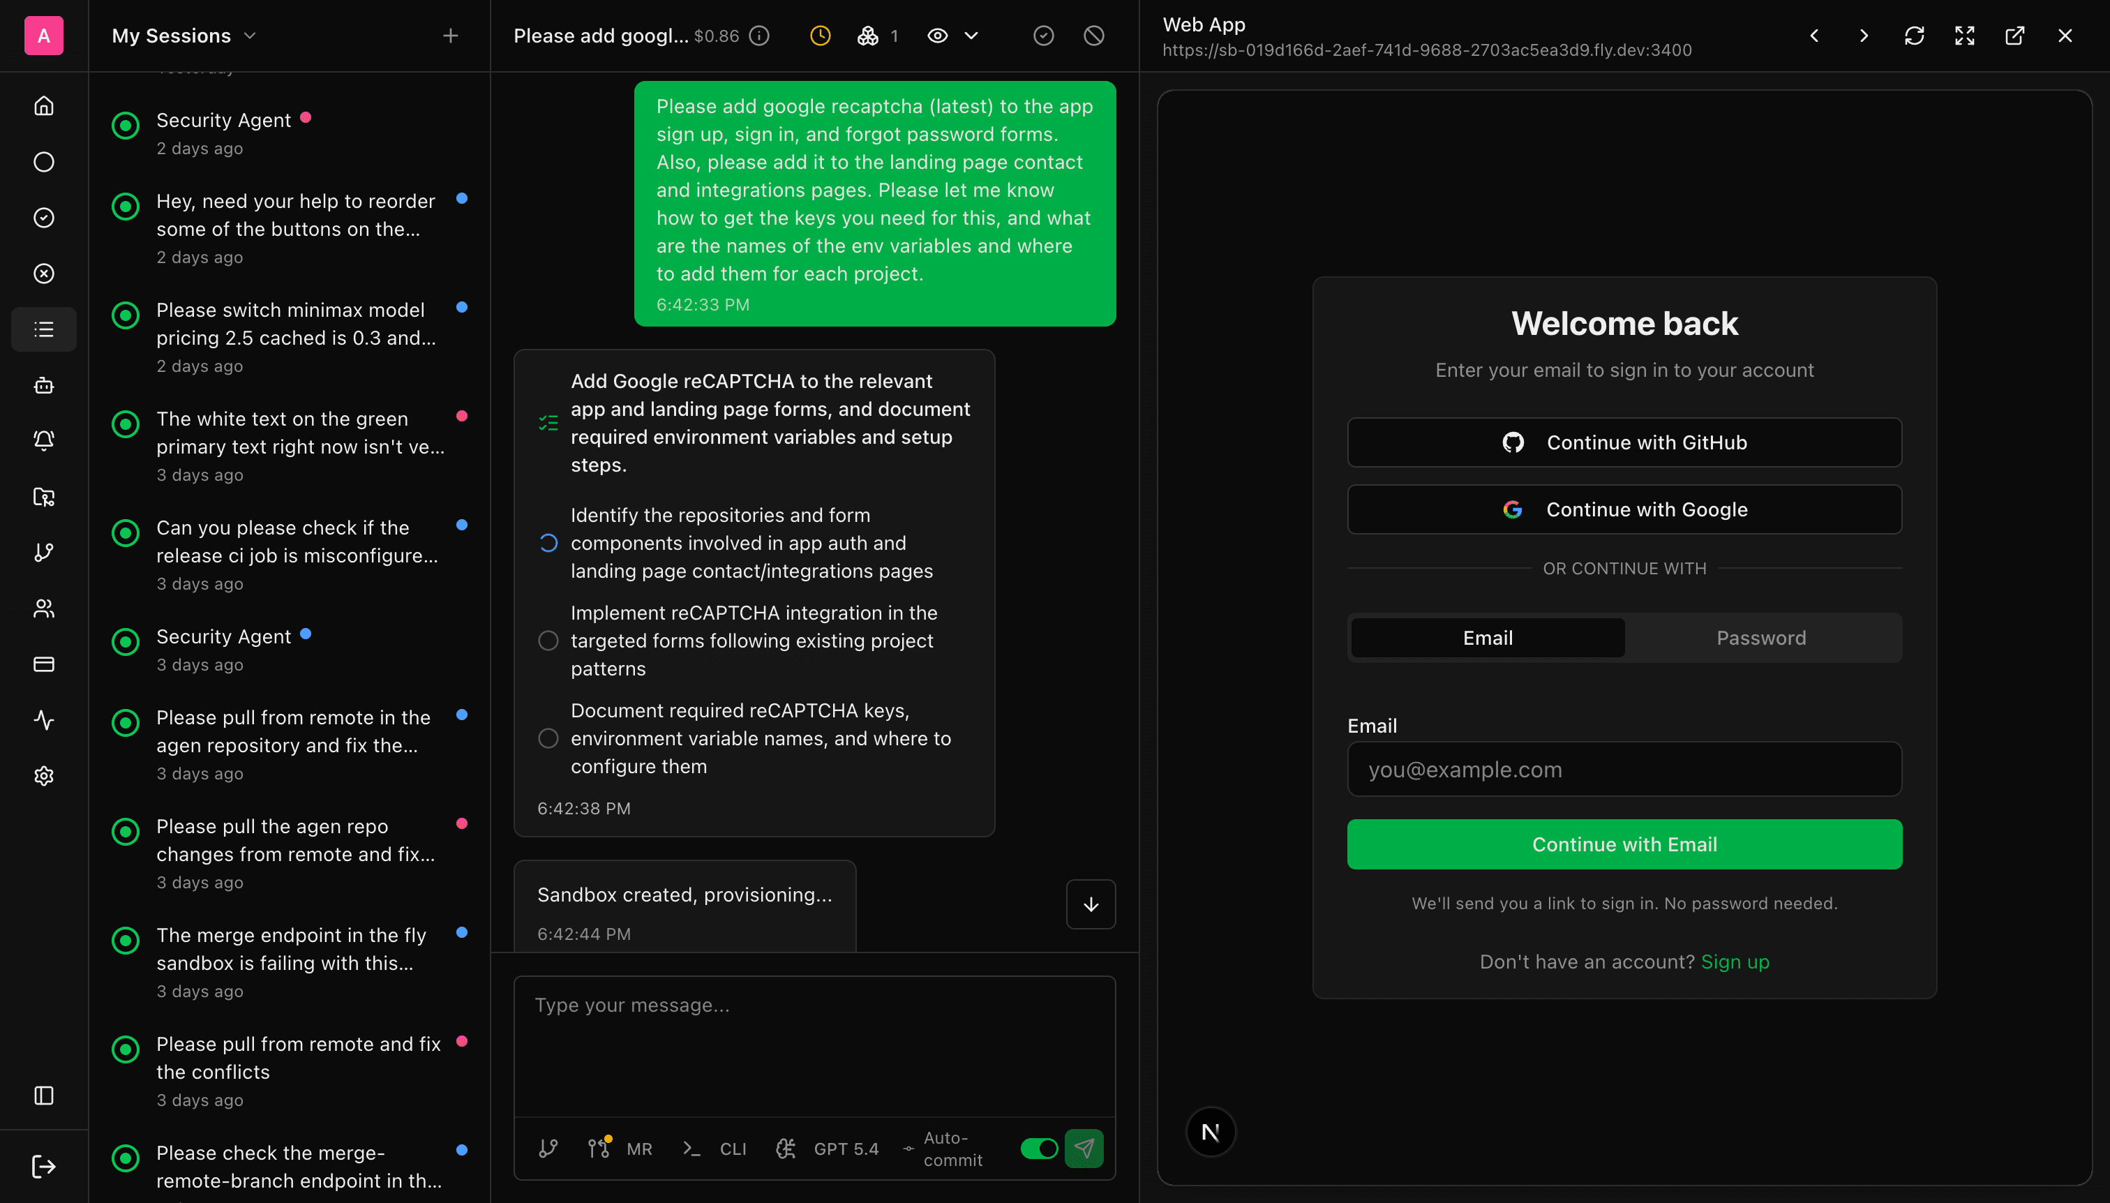The image size is (2110, 1203).
Task: Click the Sign up link
Action: [x=1735, y=961]
